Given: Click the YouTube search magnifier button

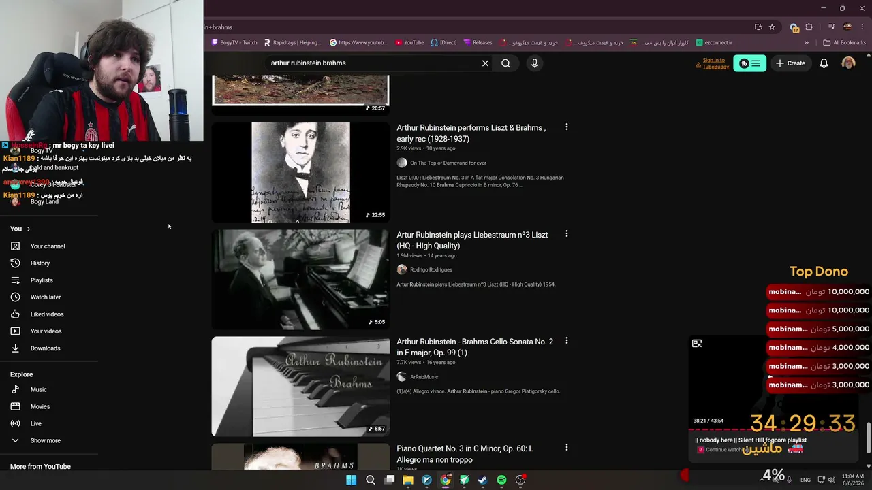Looking at the screenshot, I should [x=505, y=63].
